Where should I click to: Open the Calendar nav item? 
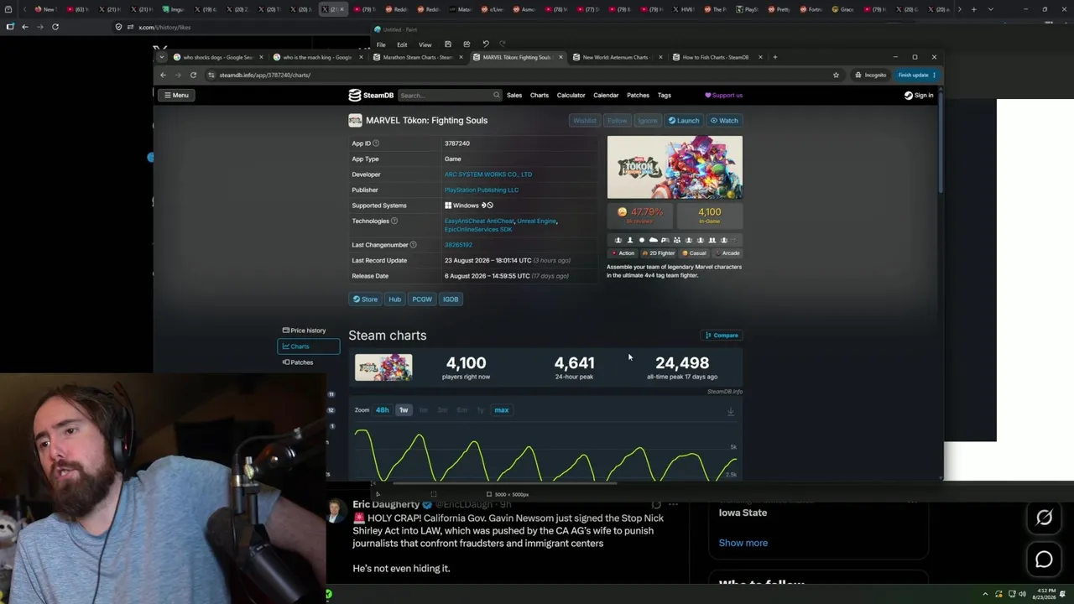click(x=606, y=96)
